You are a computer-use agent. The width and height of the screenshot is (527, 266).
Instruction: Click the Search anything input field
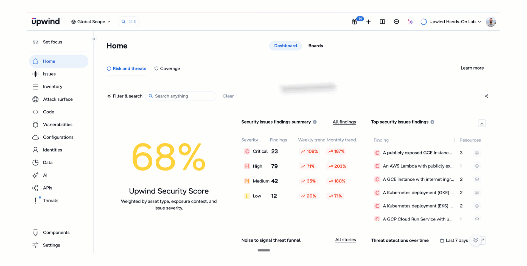(181, 96)
